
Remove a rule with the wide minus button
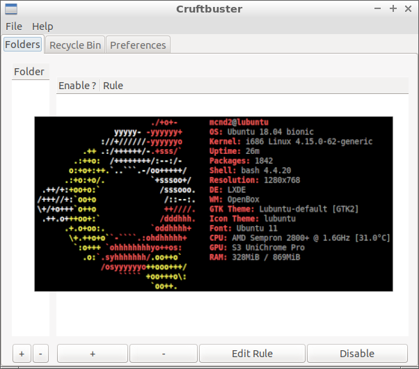[x=164, y=354]
